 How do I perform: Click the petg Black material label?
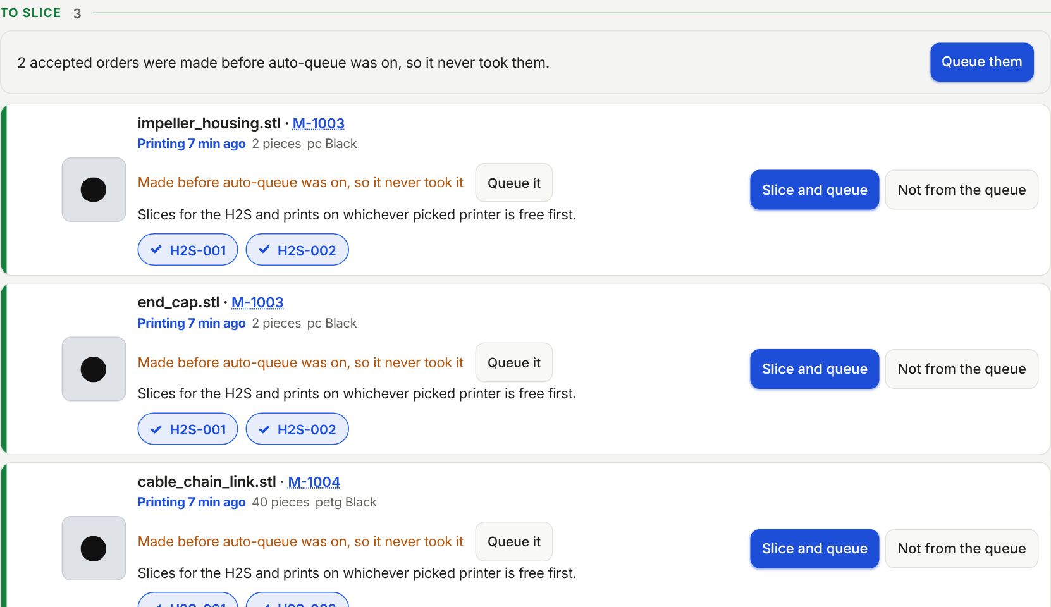(346, 502)
